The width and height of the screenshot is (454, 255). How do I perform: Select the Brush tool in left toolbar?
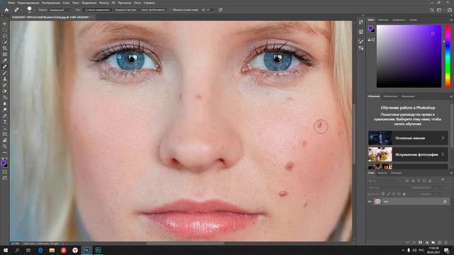coord(5,72)
